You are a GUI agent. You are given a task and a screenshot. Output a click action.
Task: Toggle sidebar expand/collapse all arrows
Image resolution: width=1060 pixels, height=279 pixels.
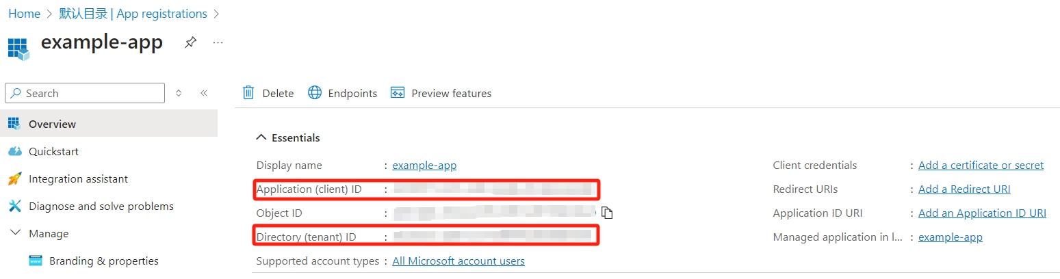[x=179, y=93]
